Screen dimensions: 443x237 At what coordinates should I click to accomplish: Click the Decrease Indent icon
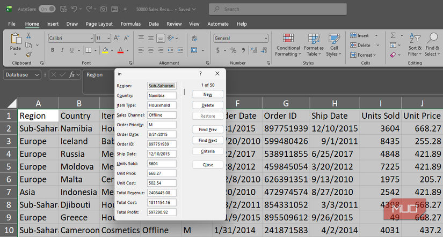[170, 50]
